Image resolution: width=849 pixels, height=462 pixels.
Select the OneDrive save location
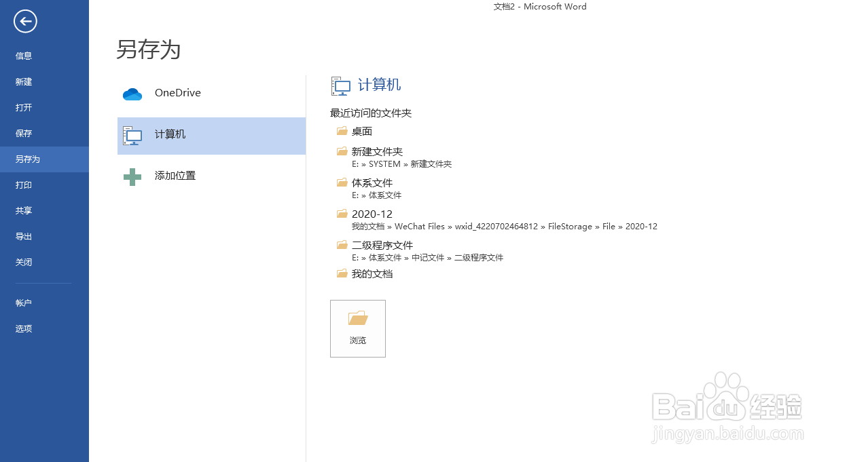(x=211, y=94)
